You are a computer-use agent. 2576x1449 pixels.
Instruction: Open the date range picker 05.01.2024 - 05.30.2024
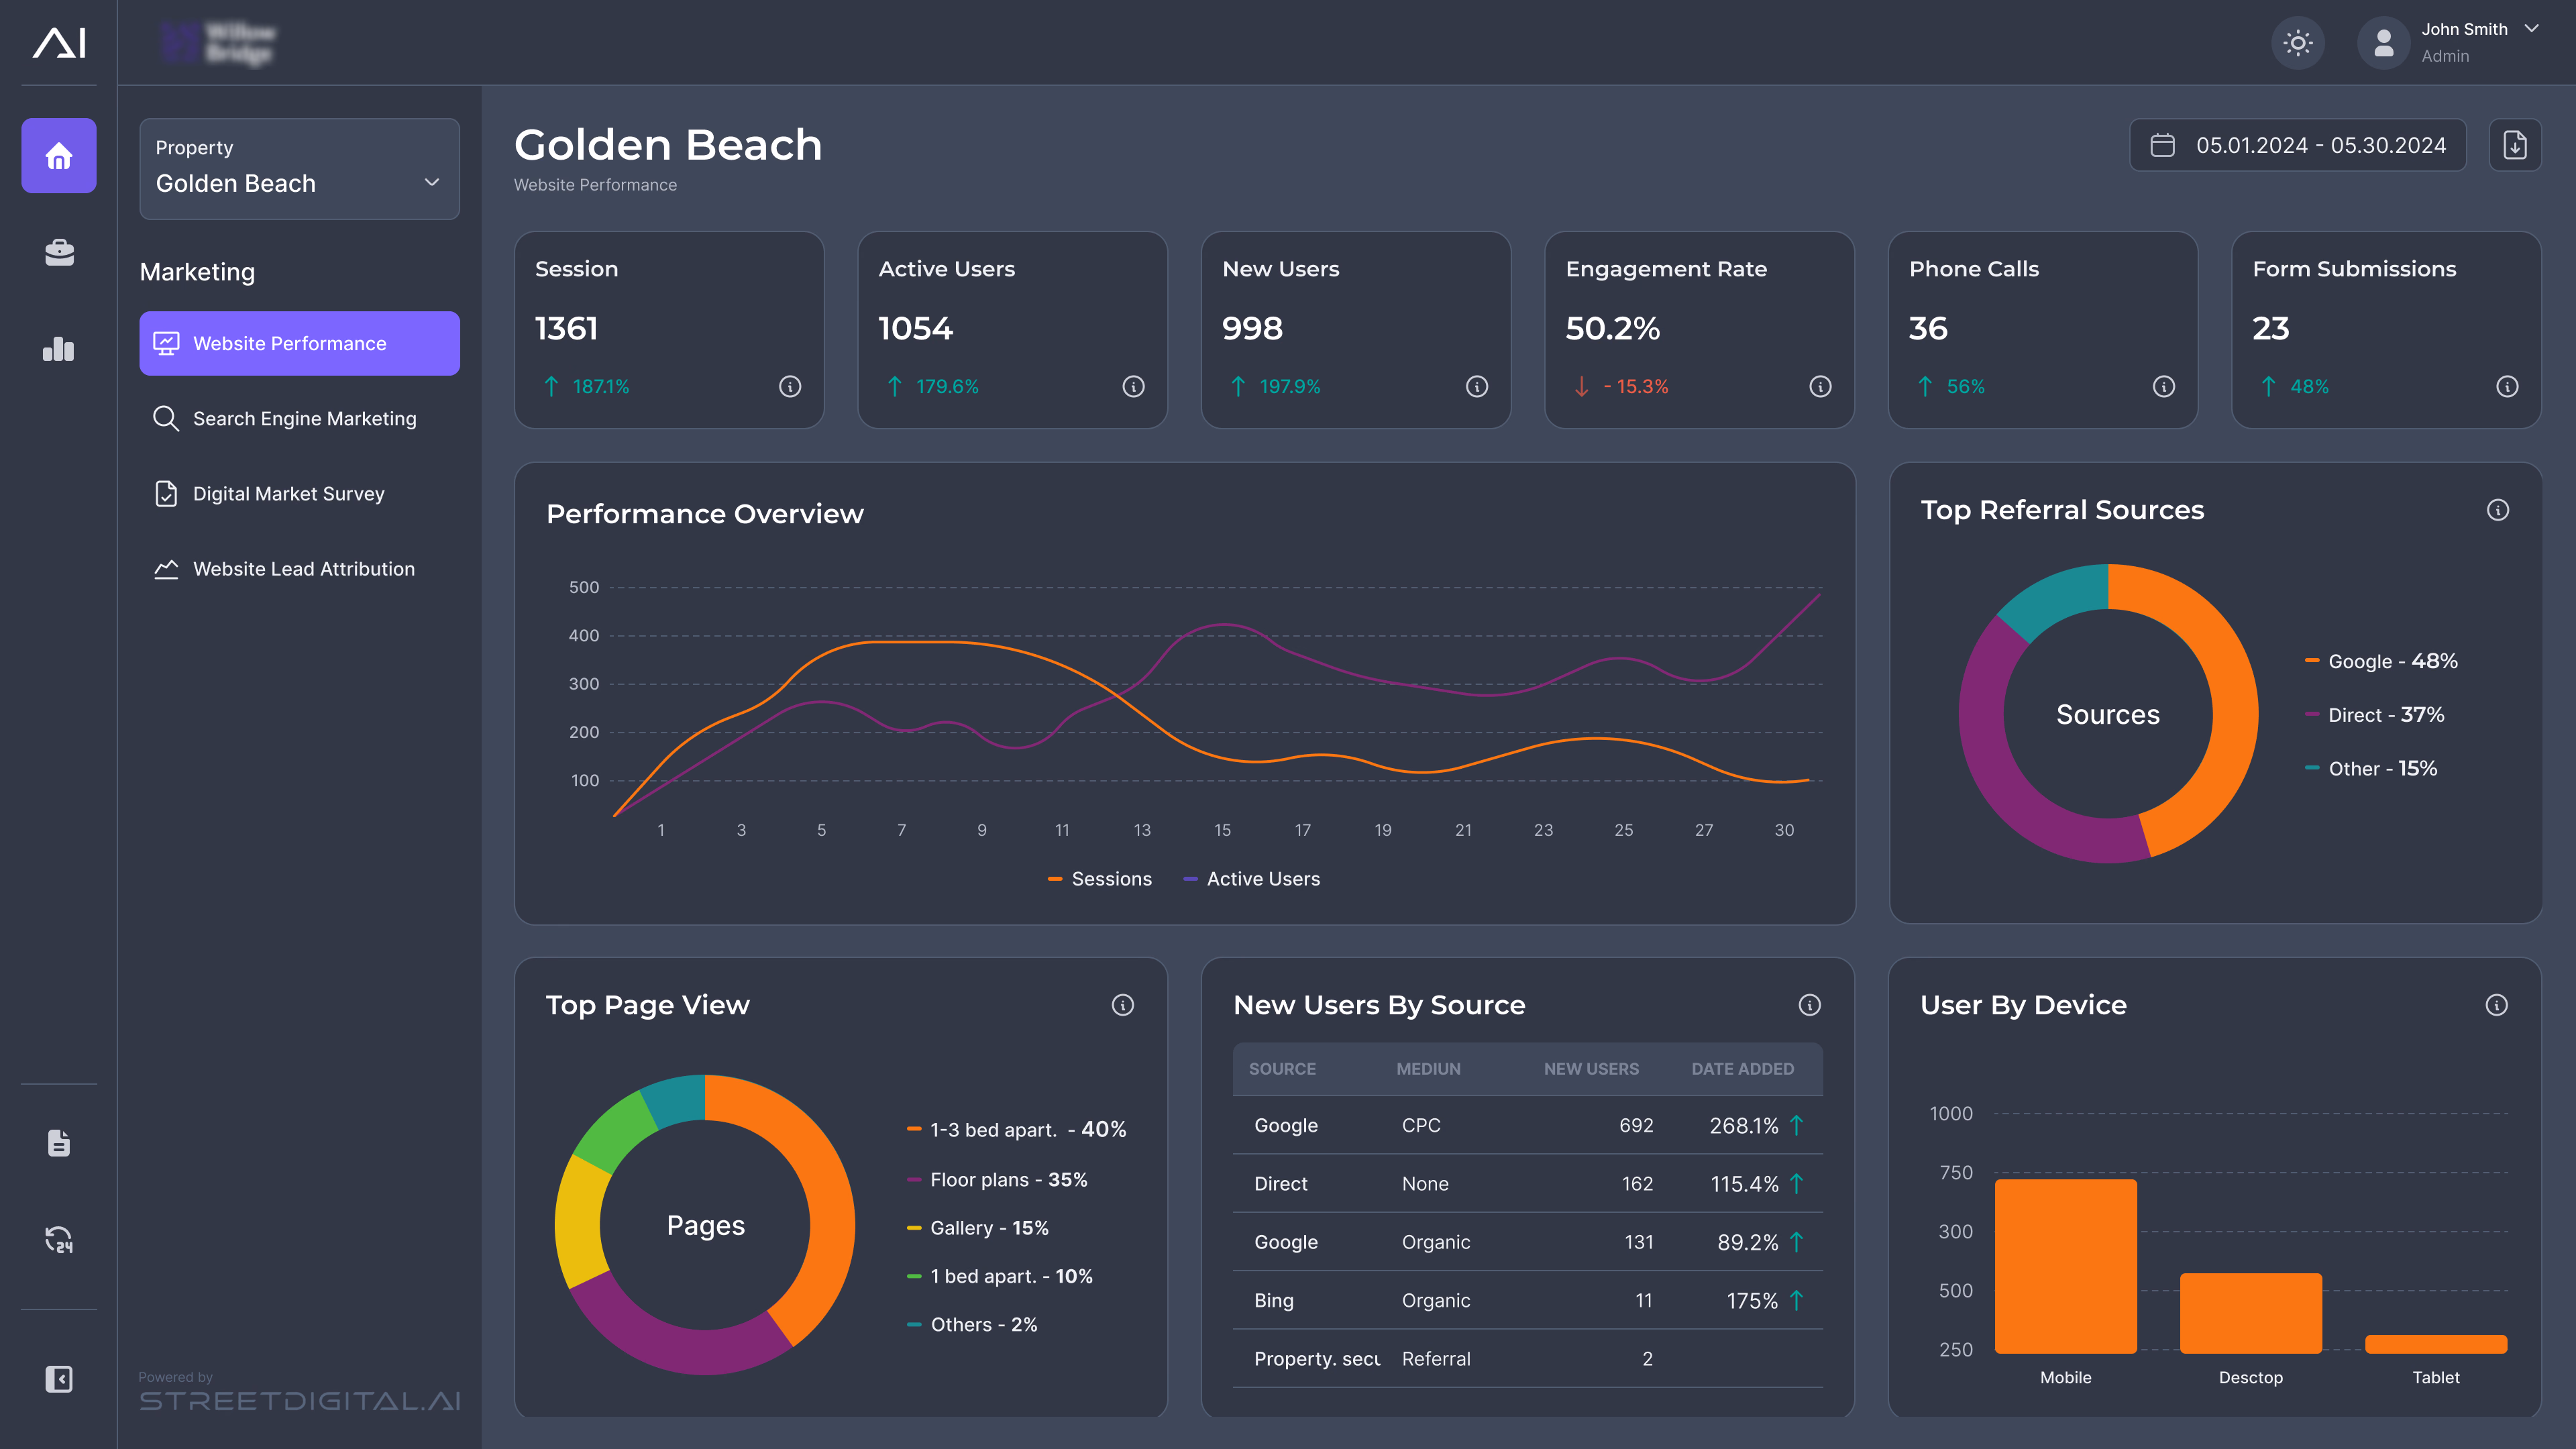point(2298,145)
